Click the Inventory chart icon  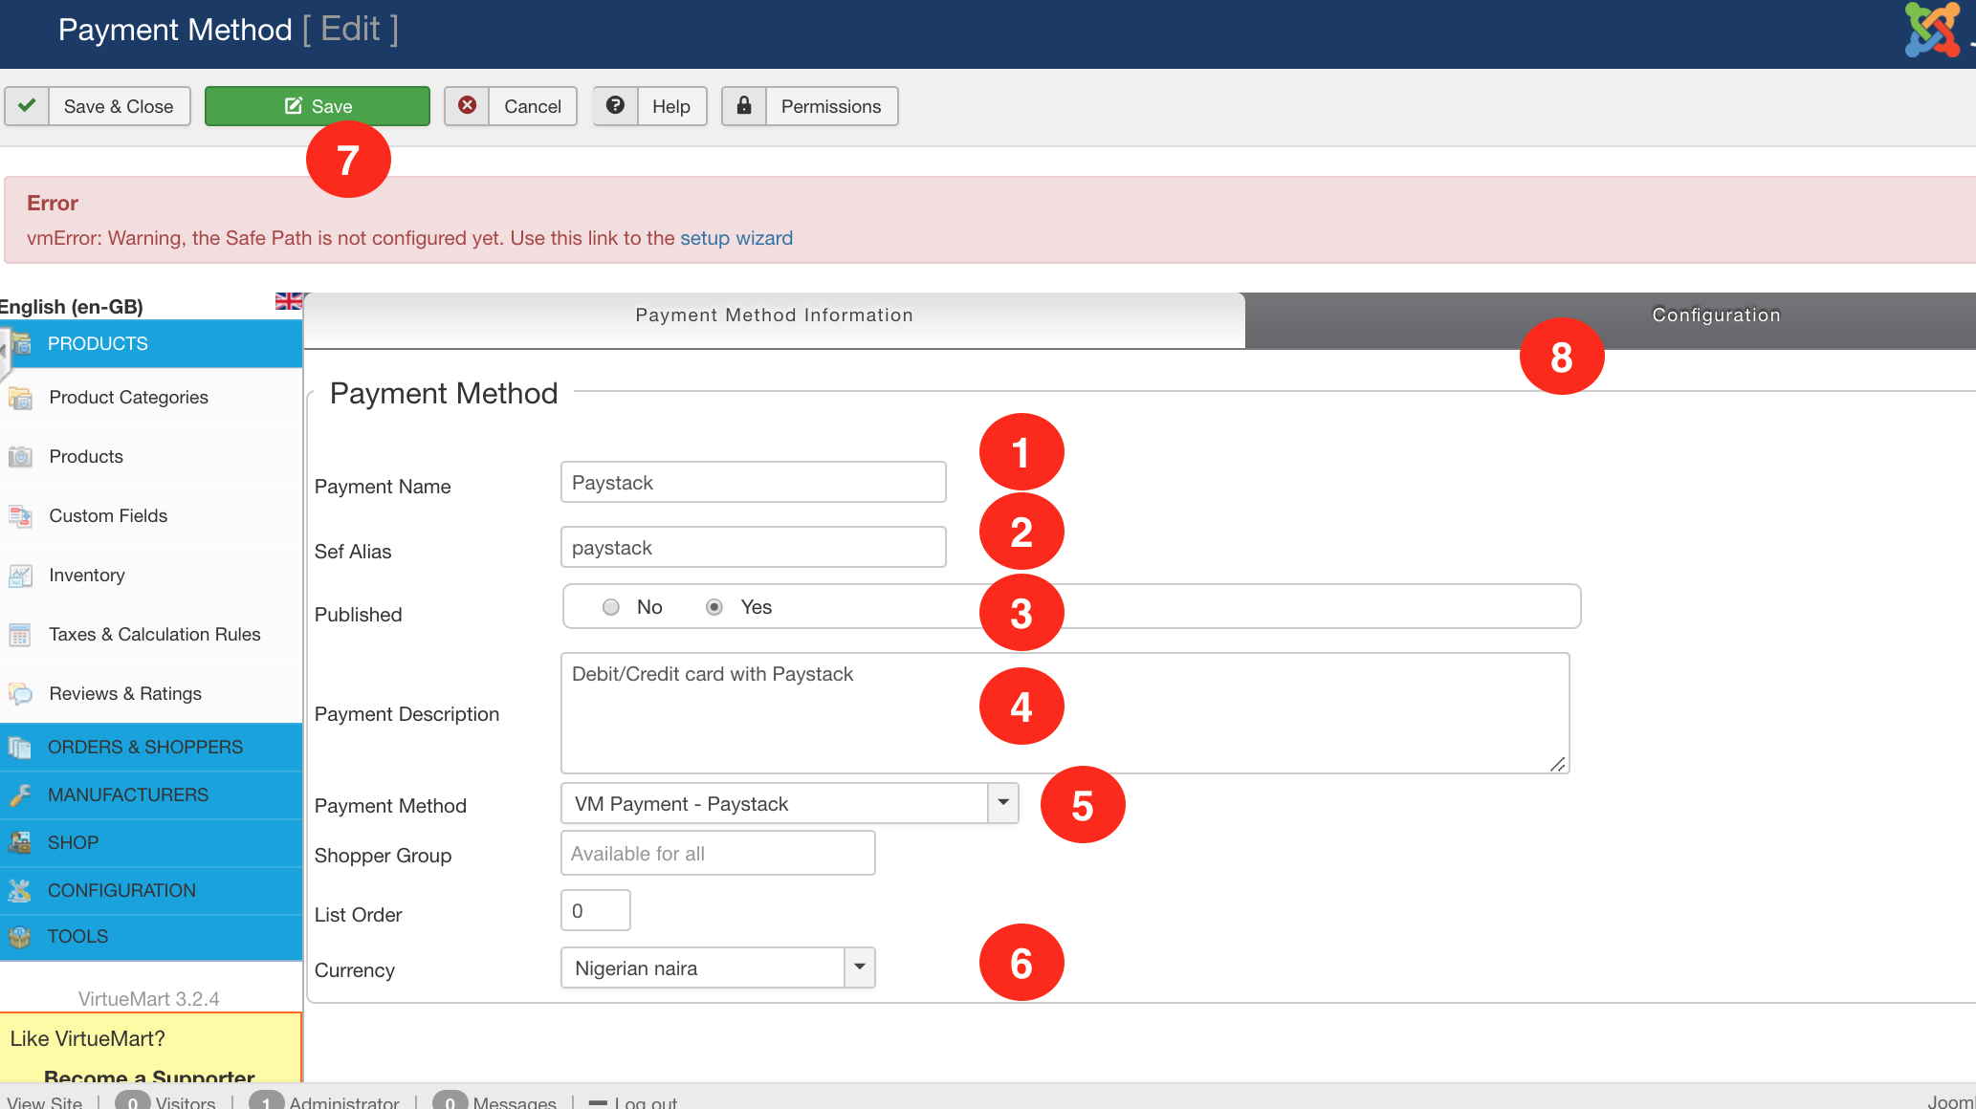coord(20,575)
